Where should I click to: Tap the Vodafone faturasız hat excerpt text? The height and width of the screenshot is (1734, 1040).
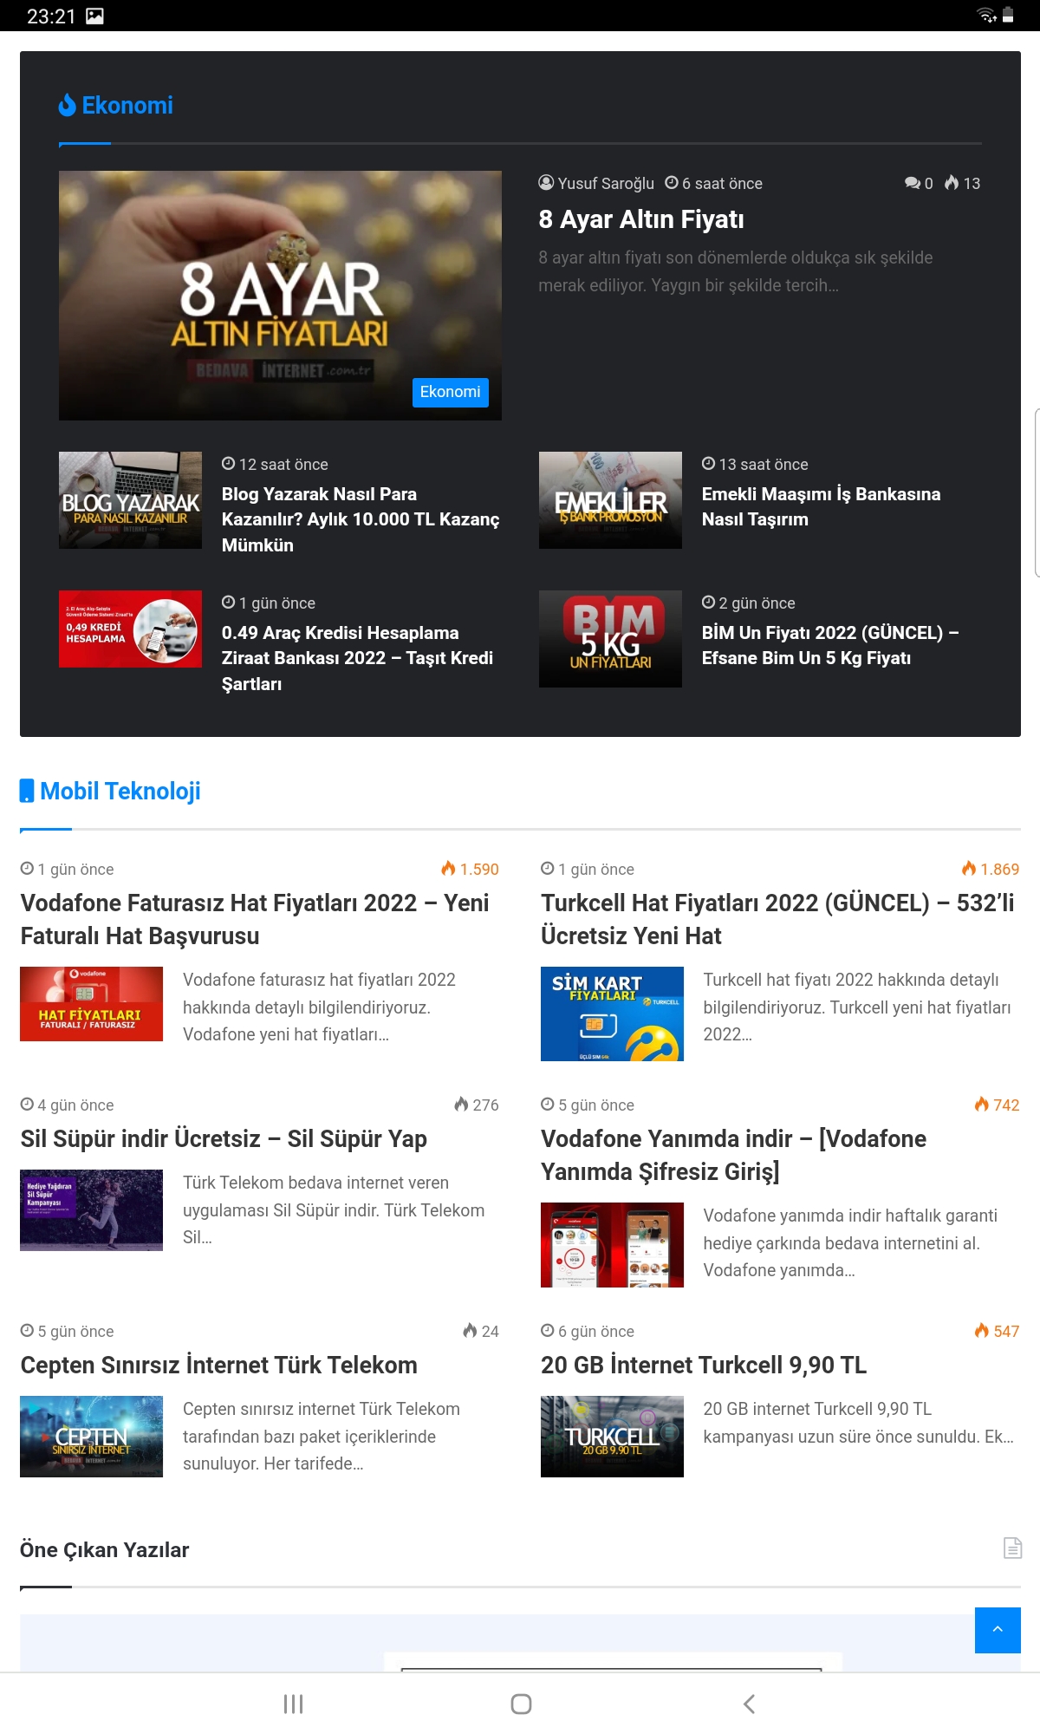click(x=319, y=1007)
